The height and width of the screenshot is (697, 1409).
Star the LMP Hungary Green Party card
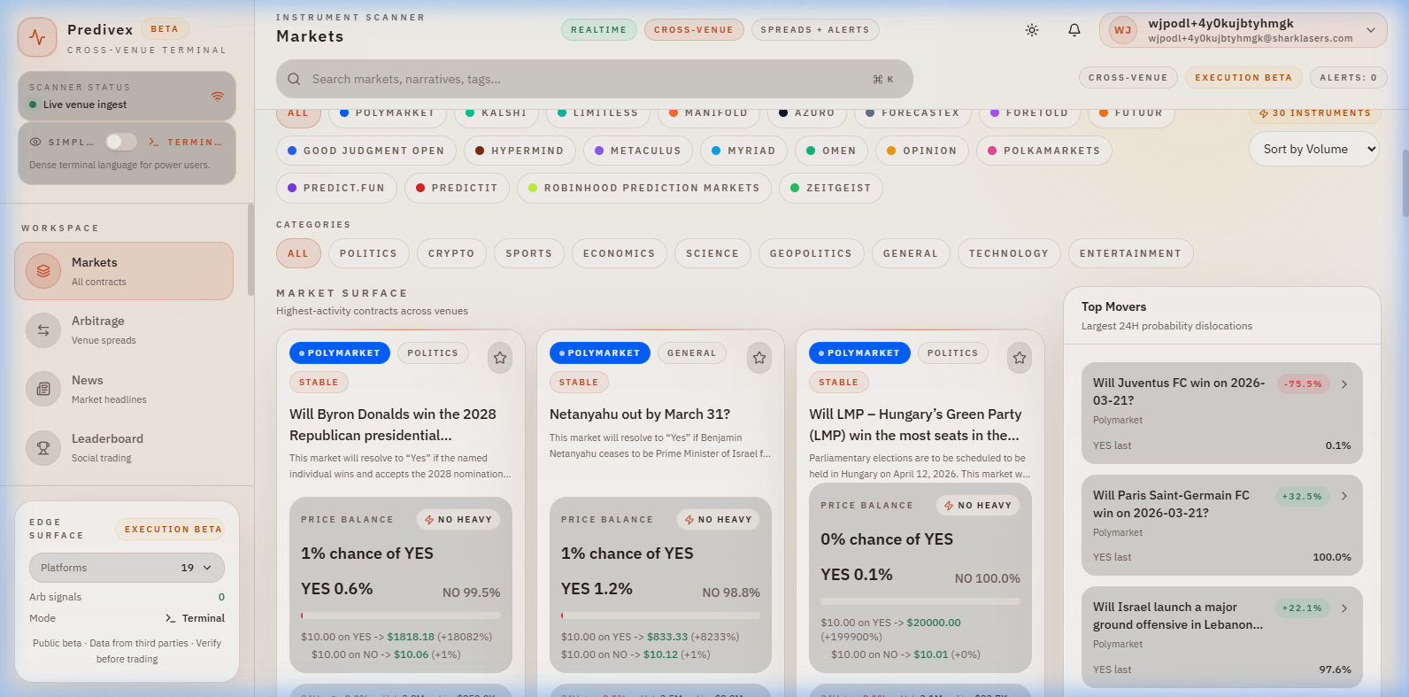coord(1020,358)
